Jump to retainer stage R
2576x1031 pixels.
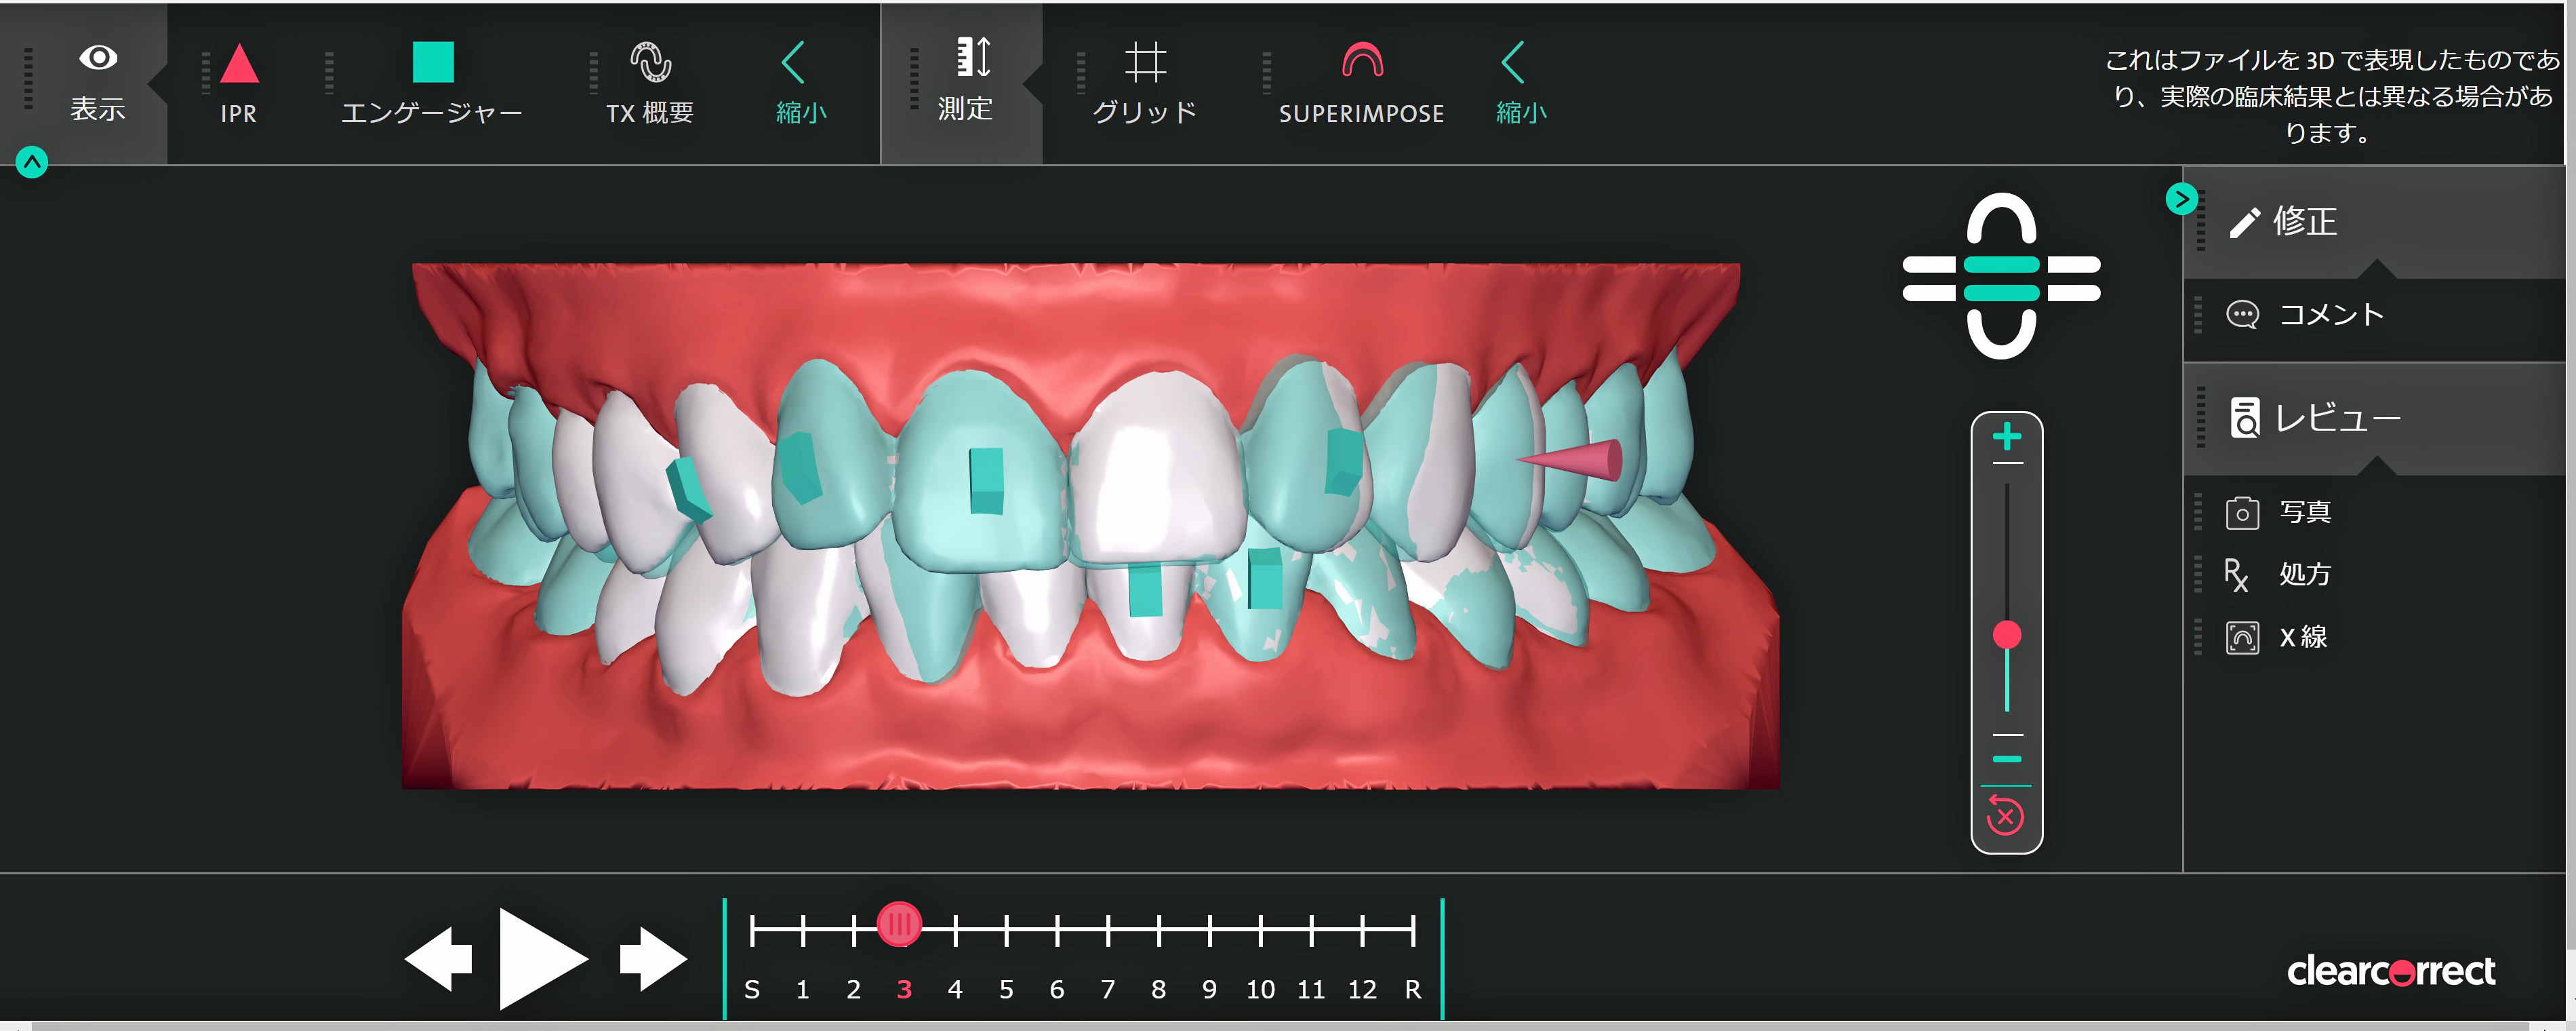tap(1413, 989)
